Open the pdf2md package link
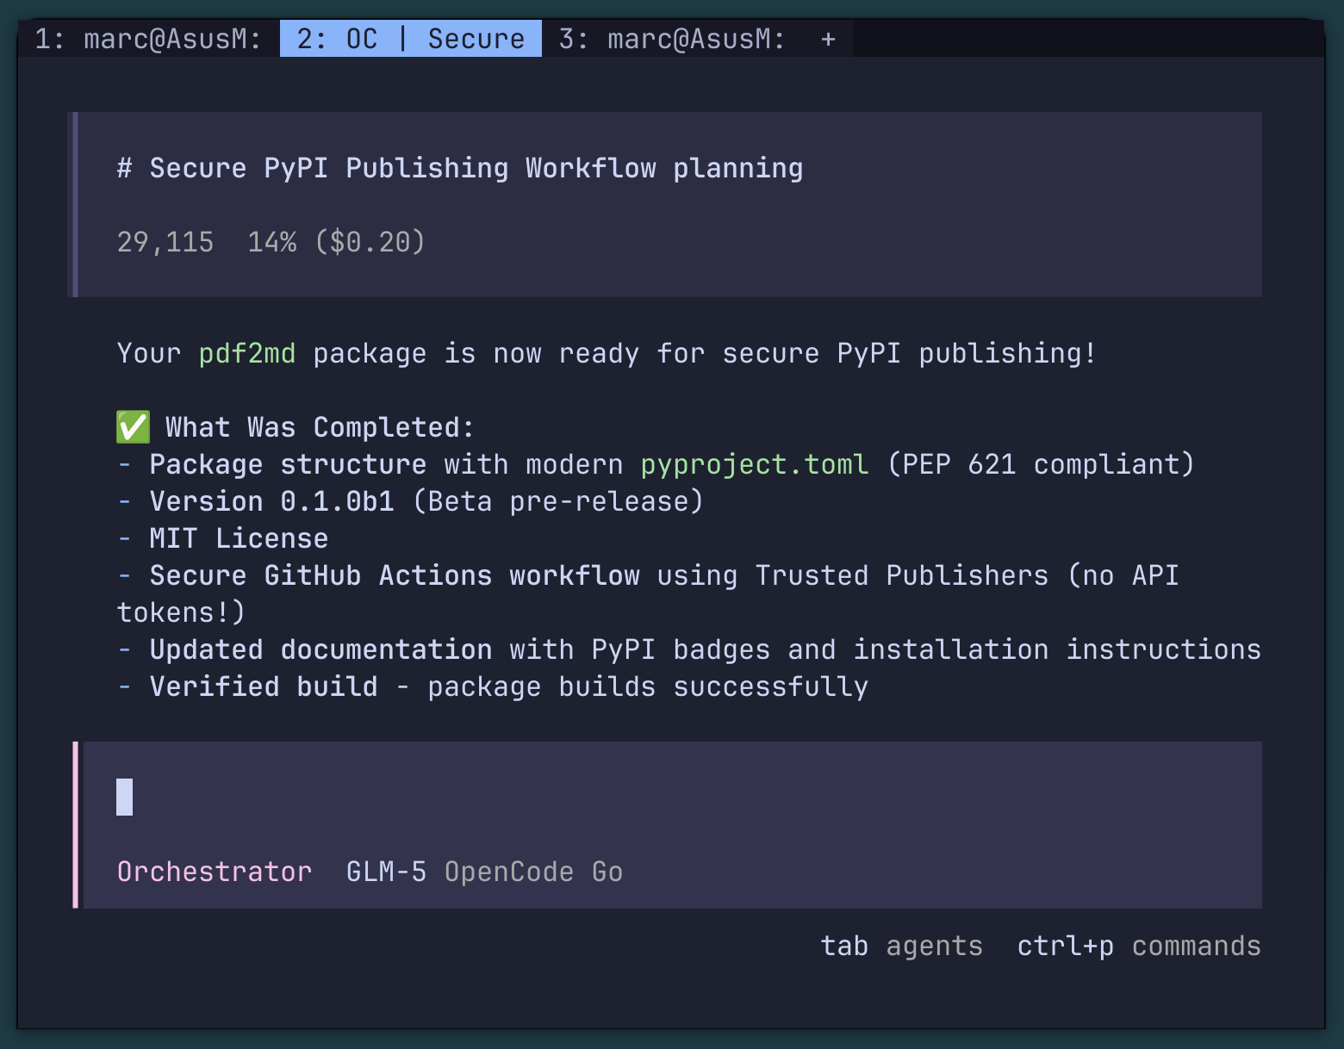The image size is (1344, 1049). [x=247, y=353]
